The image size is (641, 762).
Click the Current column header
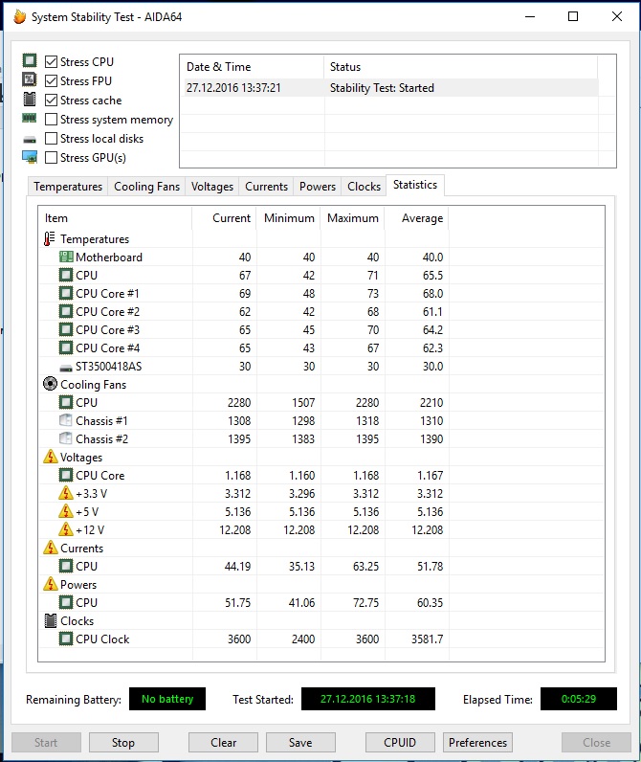point(224,218)
